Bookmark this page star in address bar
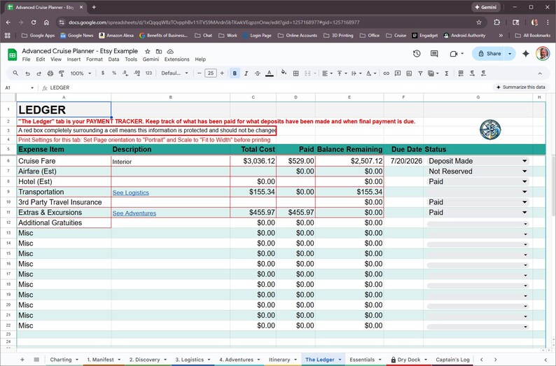This screenshot has width=556, height=366. (x=479, y=22)
